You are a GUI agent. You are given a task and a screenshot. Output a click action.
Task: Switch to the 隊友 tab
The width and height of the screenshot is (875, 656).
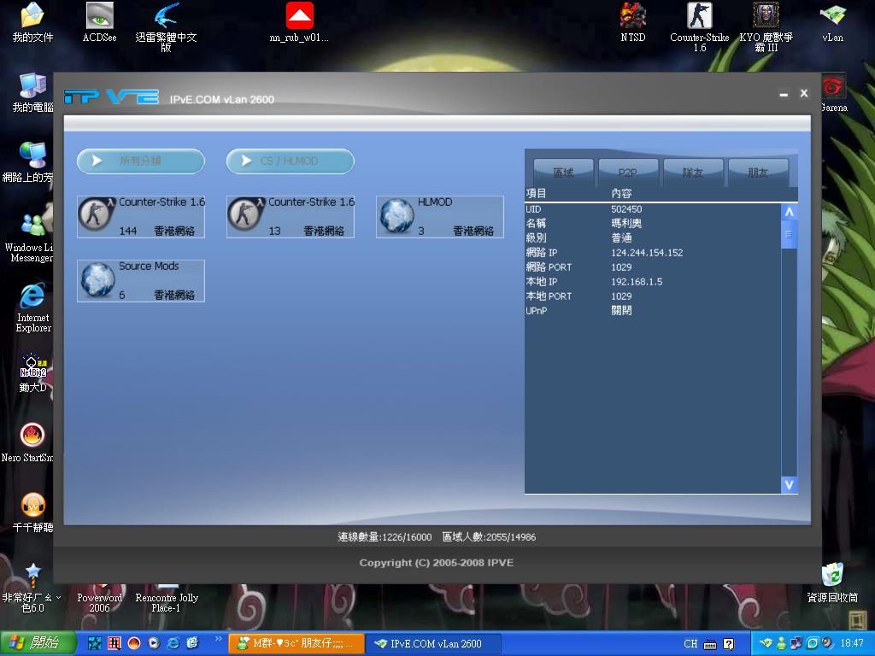coord(692,173)
